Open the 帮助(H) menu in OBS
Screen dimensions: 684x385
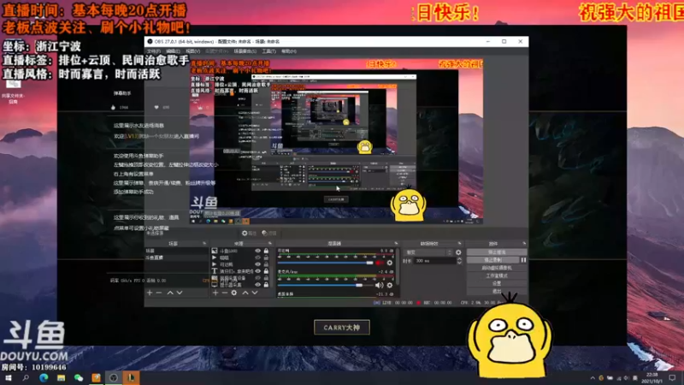[x=289, y=51]
